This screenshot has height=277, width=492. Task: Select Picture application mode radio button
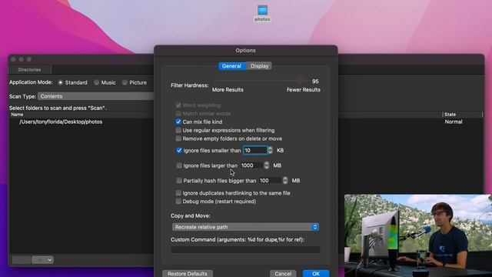(x=125, y=82)
